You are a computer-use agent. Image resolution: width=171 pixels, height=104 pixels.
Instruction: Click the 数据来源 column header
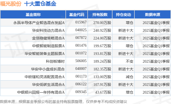[153, 15]
